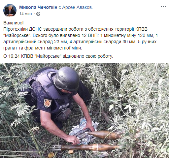Click the post options three-dots icon
Image resolution: width=169 pixels, height=158 pixels.
[163, 7]
